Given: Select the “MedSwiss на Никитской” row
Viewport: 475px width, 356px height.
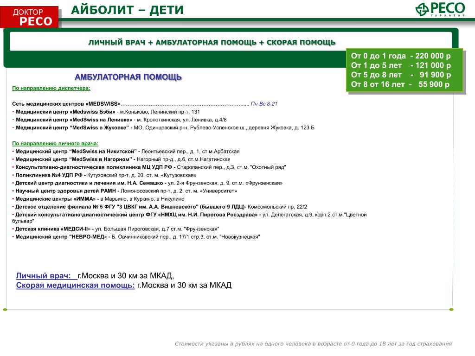Looking at the screenshot, I should [126, 152].
